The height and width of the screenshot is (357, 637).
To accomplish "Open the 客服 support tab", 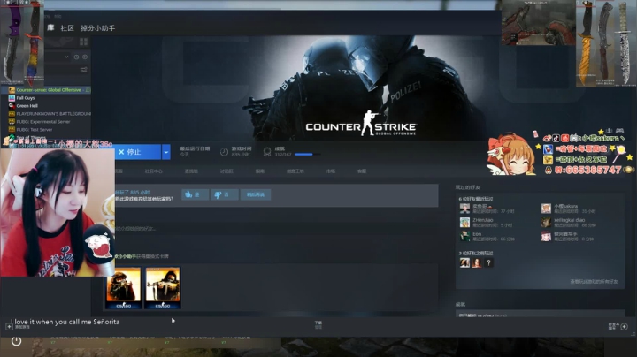I will [x=362, y=171].
